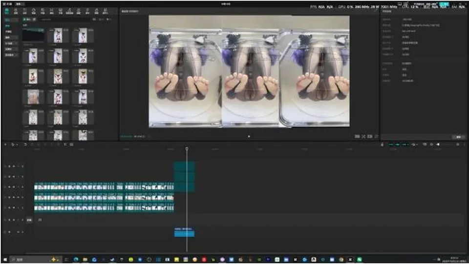469x264 pixels.
Task: Click the system clock in the taskbar
Action: point(454,260)
